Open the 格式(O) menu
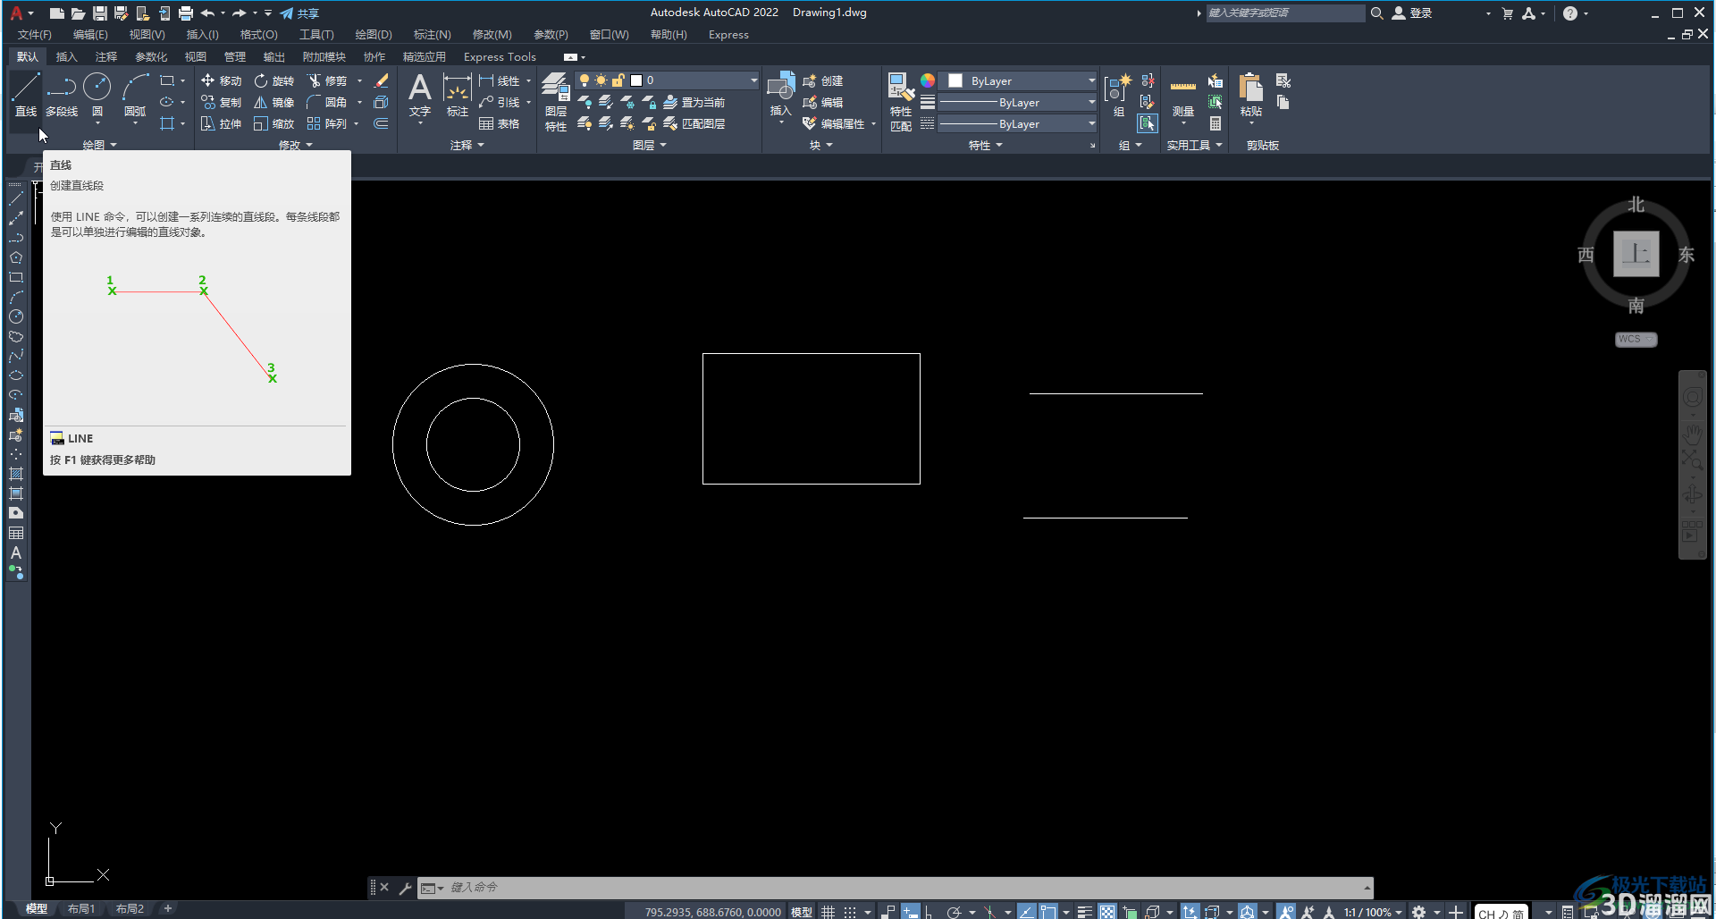The image size is (1716, 919). (x=259, y=35)
